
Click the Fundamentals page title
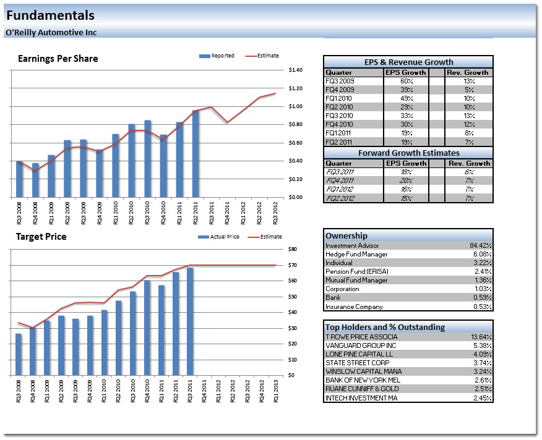[x=51, y=15]
